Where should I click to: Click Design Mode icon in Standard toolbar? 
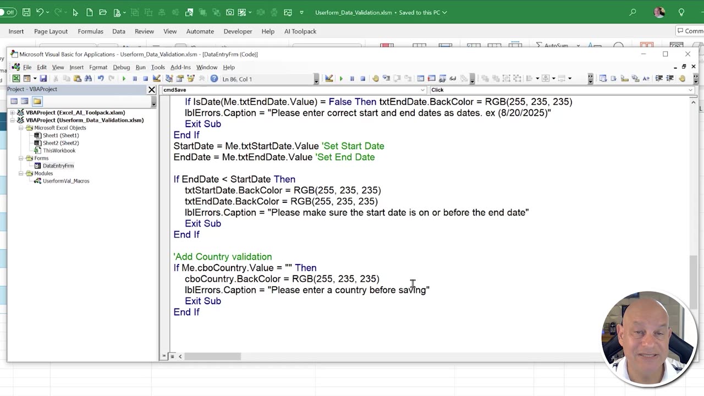click(156, 79)
